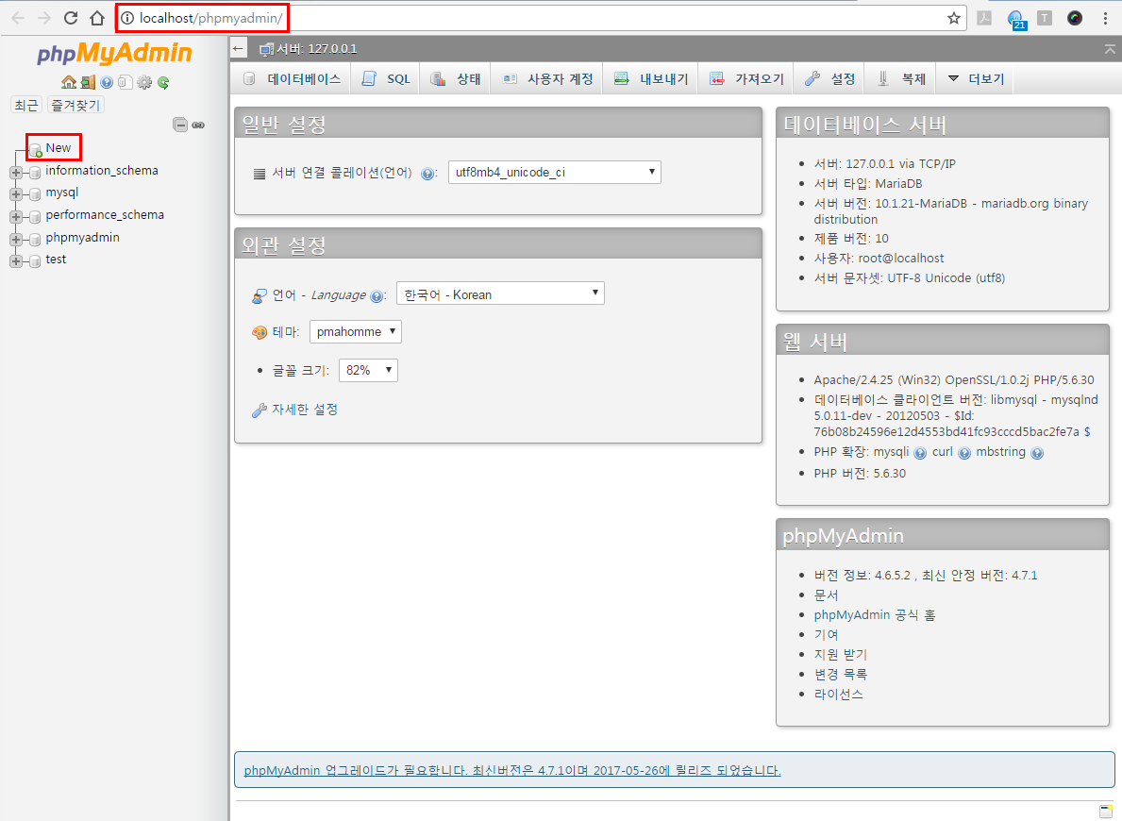
Task: Reload navigation panel with green refresh icon
Action: (x=163, y=82)
